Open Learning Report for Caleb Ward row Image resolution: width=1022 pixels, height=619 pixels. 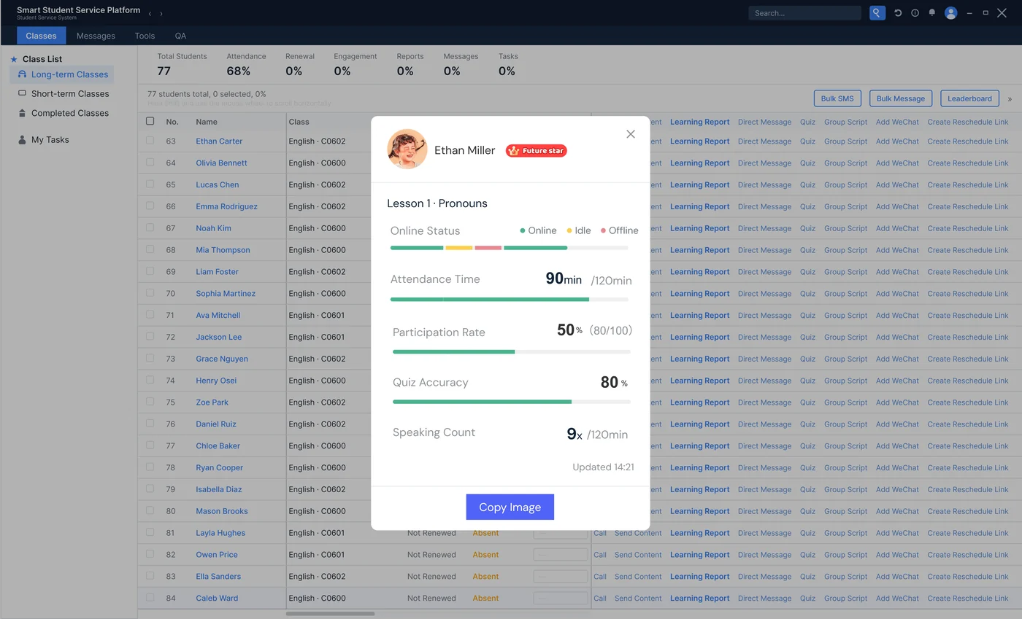tap(699, 598)
